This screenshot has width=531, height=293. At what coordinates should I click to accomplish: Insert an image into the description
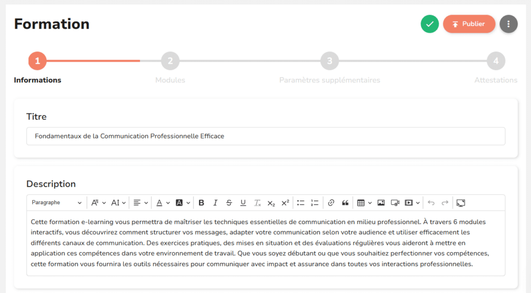381,203
